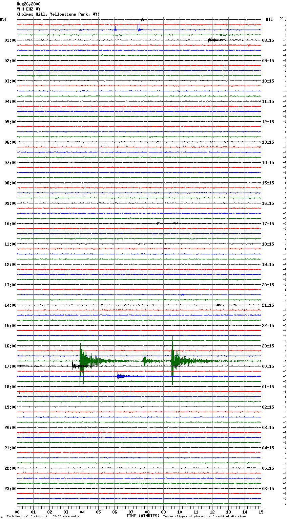Click the "01:15" UTC time label
Screen dimensions: 288x521
pos(268,387)
